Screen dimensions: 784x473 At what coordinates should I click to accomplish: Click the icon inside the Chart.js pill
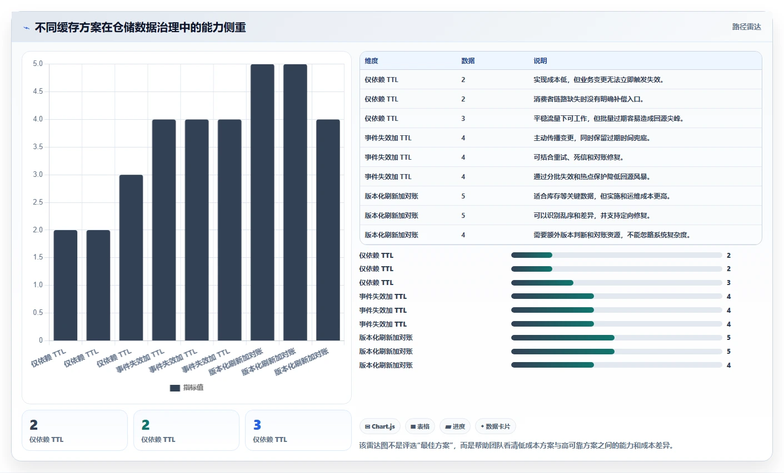(x=367, y=427)
